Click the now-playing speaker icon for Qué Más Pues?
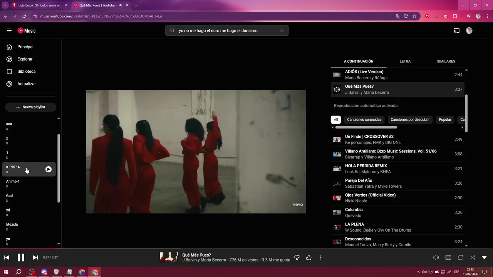The height and width of the screenshot is (277, 493). pos(337,90)
